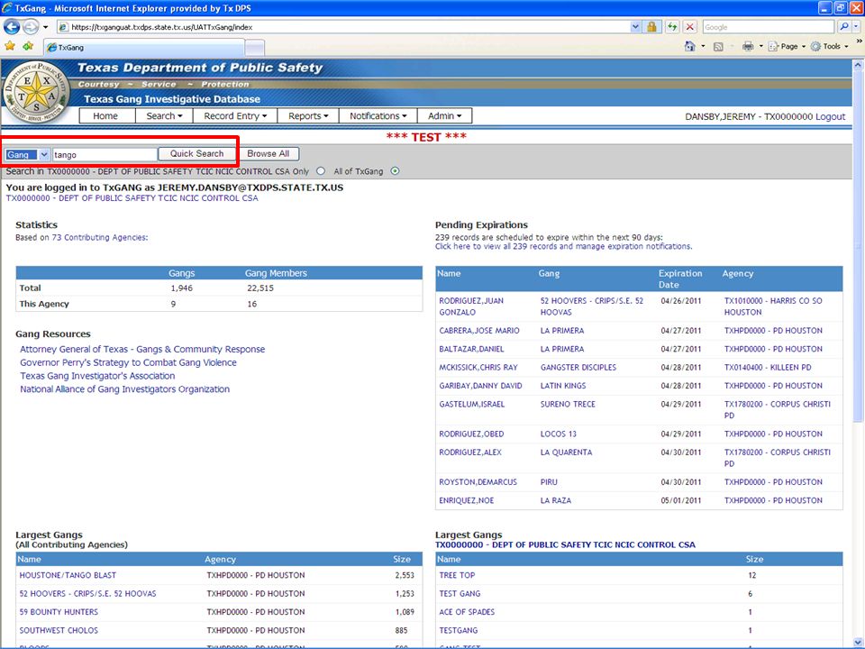
Task: Click the browser address bar
Action: click(x=343, y=26)
